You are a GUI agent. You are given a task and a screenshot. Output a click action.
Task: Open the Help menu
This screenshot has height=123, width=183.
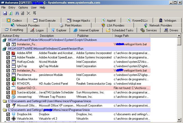(42, 7)
